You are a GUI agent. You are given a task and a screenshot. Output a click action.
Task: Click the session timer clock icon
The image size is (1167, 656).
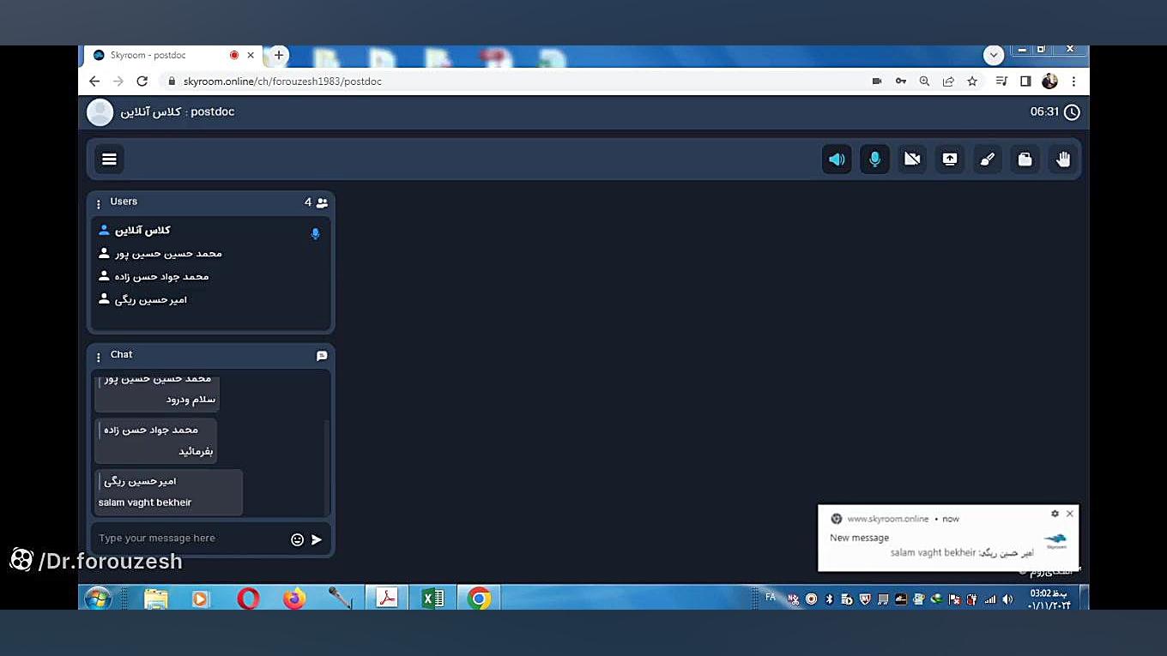click(1072, 111)
